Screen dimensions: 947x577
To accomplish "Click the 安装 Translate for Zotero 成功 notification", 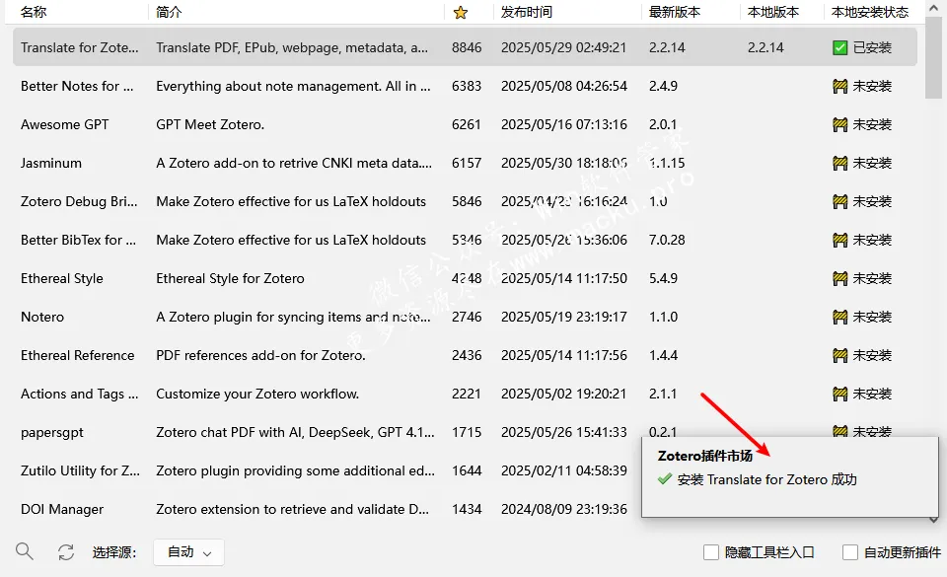I will tap(767, 479).
